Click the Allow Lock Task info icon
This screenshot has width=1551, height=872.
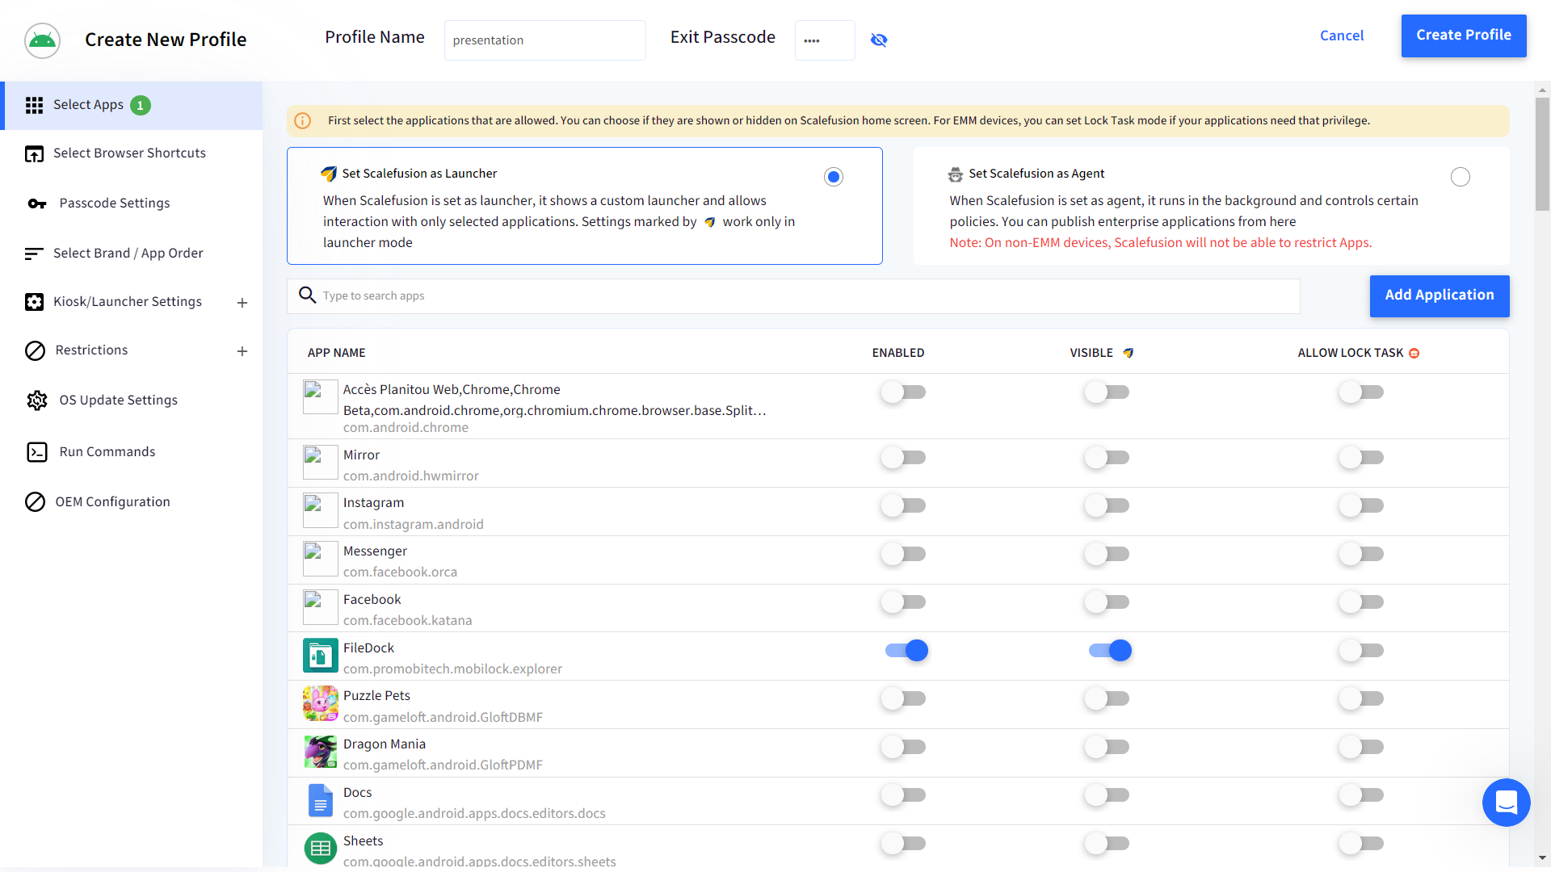coord(1414,354)
